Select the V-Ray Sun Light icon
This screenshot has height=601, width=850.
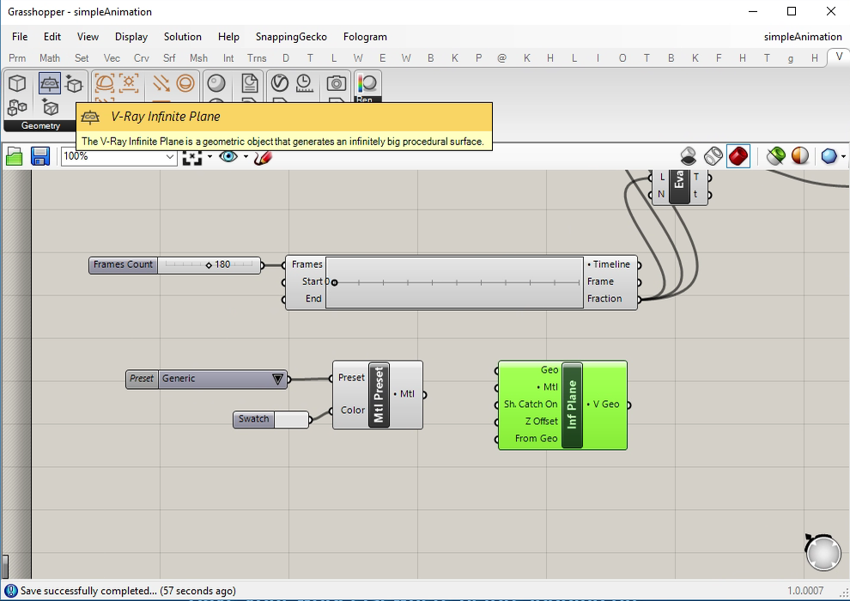(x=129, y=83)
